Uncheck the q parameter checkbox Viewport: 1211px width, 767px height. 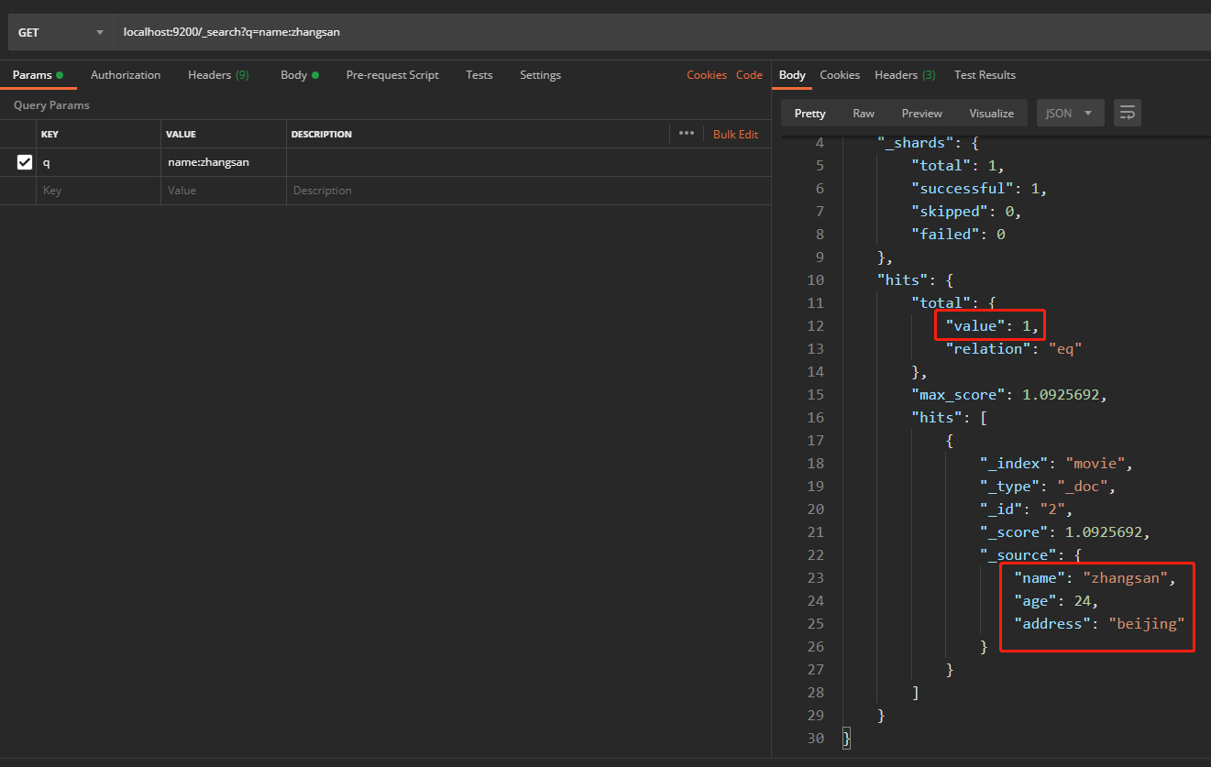click(x=25, y=162)
